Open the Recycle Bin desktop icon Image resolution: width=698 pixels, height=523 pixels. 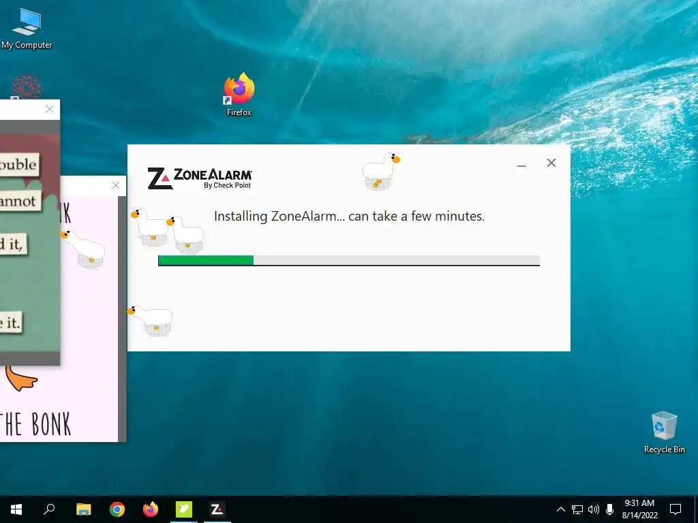pos(664,432)
